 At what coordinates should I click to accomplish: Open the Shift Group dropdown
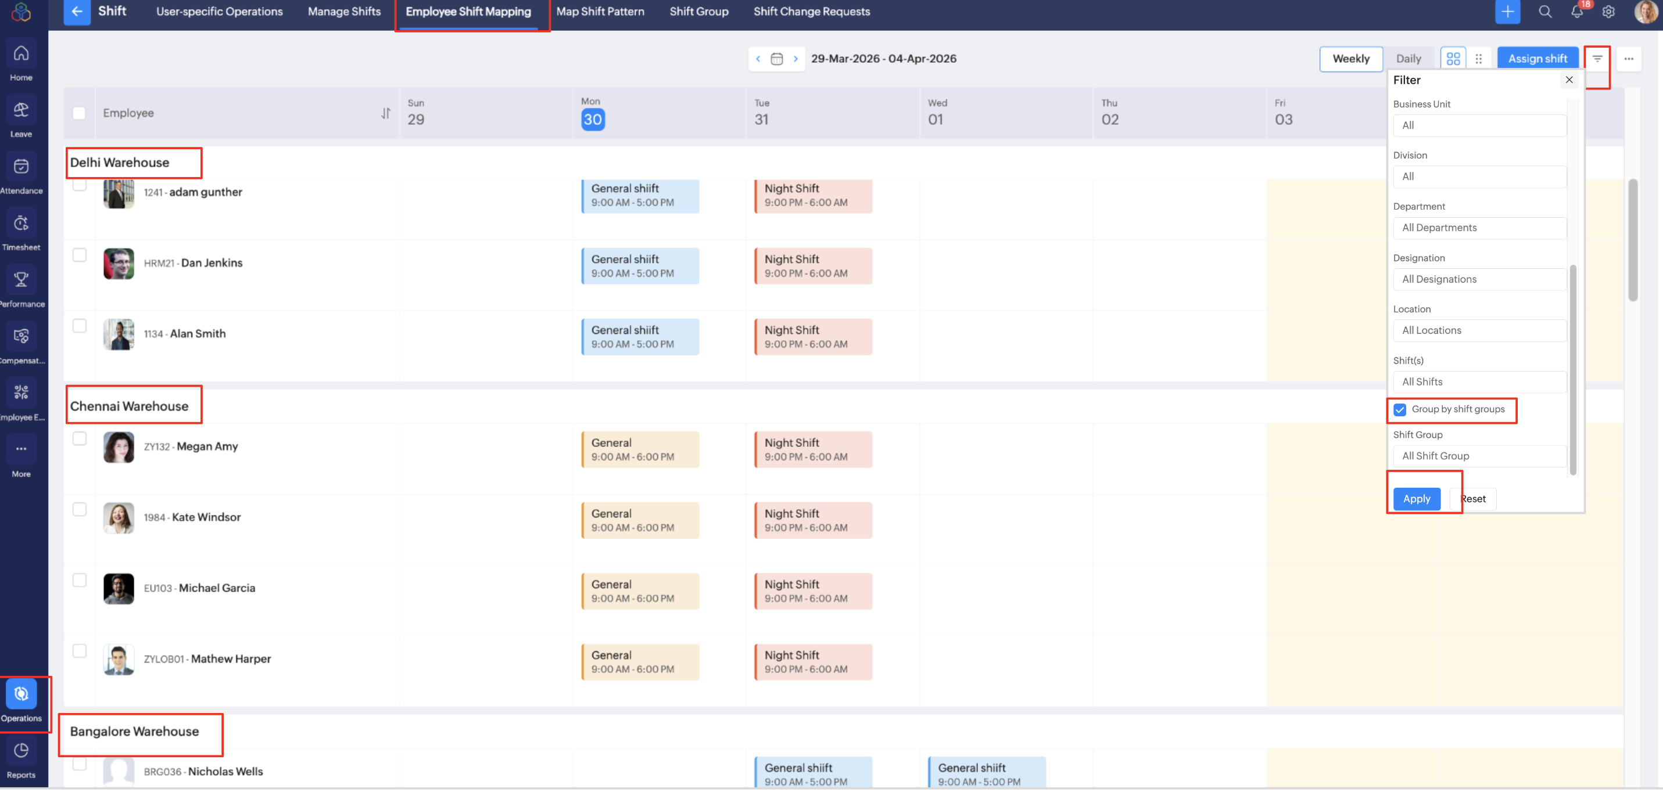1479,456
